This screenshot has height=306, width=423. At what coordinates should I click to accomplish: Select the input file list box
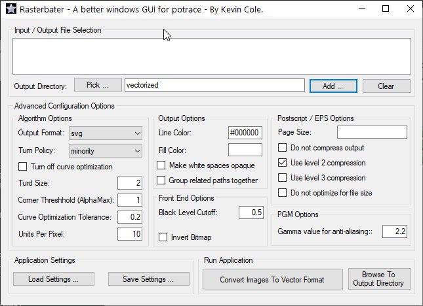pyautogui.click(x=212, y=56)
